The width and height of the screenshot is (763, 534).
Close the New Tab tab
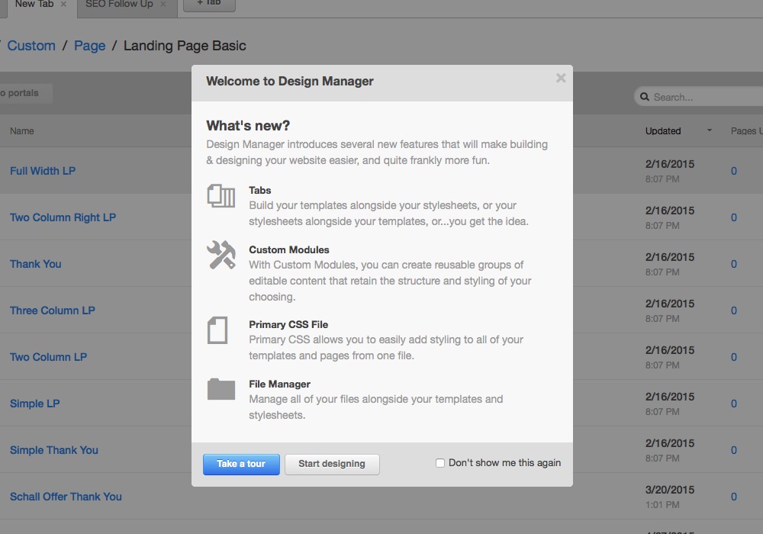click(x=63, y=5)
